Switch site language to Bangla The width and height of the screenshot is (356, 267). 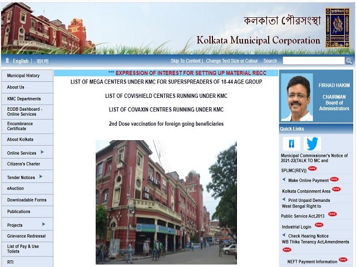coord(42,61)
